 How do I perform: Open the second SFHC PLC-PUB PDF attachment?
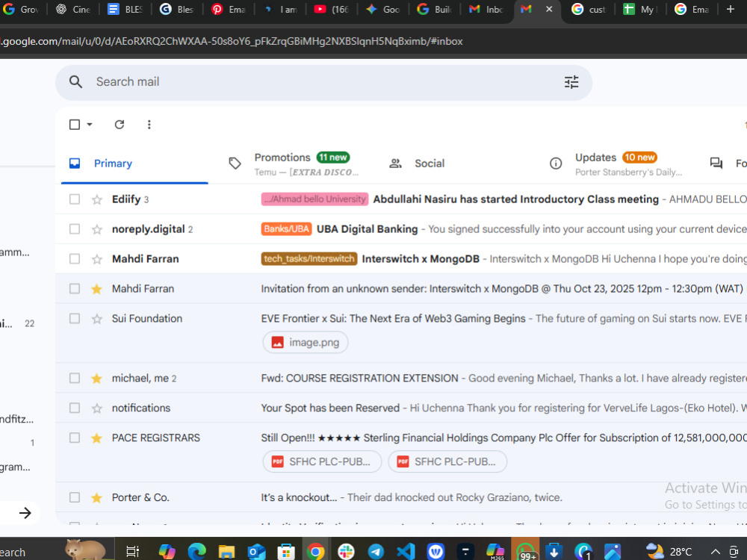pyautogui.click(x=447, y=461)
